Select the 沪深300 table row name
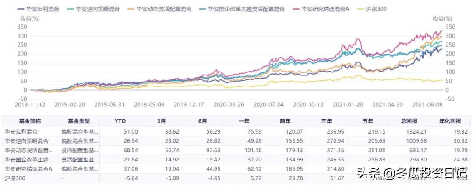The width and height of the screenshot is (473, 185). (15, 178)
